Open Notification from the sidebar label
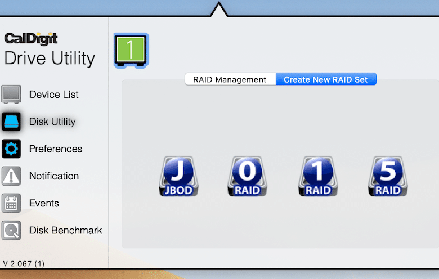Viewport: 439px width, 279px height. 54,176
